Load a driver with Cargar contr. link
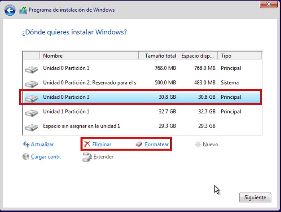The image size is (281, 212). point(46,157)
